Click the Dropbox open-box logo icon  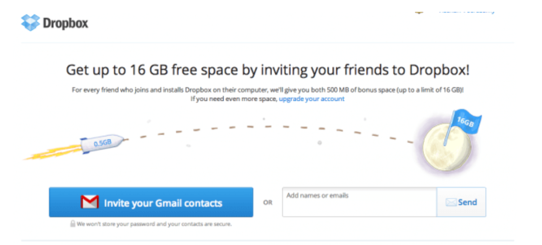coord(31,22)
